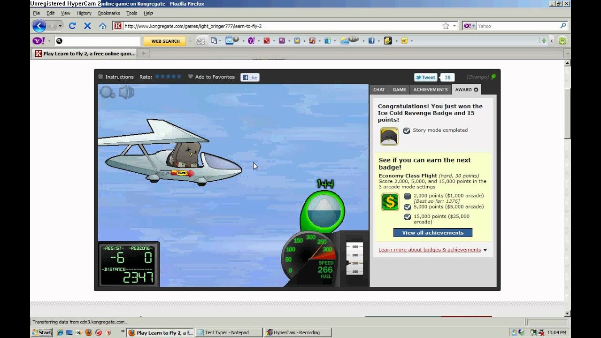Go back with the Firefox back arrow
This screenshot has width=601, height=338.
click(39, 26)
